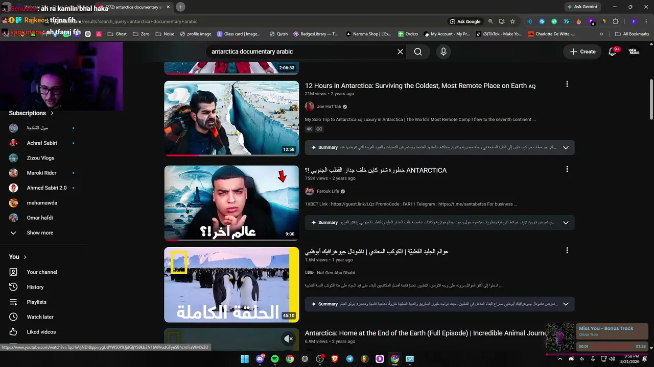Start voice search with the microphone

[x=443, y=51]
